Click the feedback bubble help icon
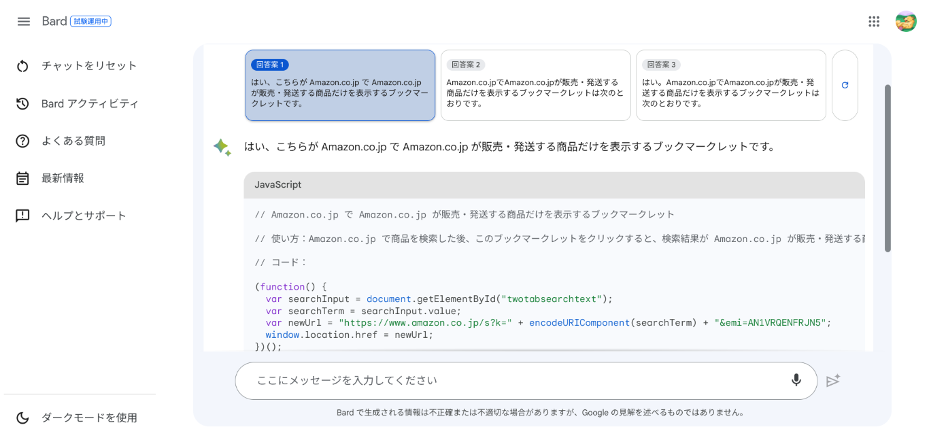Screen dimensions: 929x442 coord(22,216)
